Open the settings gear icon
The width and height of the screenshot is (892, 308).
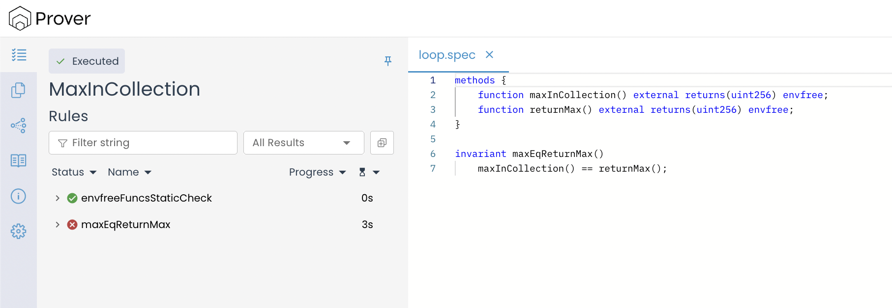coord(19,231)
